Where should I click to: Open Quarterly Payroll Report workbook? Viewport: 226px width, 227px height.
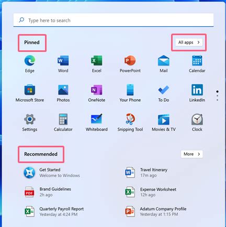[x=54, y=211]
